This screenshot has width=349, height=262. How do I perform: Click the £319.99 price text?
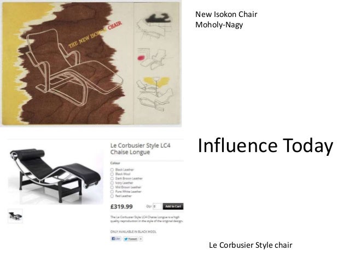[121, 207]
